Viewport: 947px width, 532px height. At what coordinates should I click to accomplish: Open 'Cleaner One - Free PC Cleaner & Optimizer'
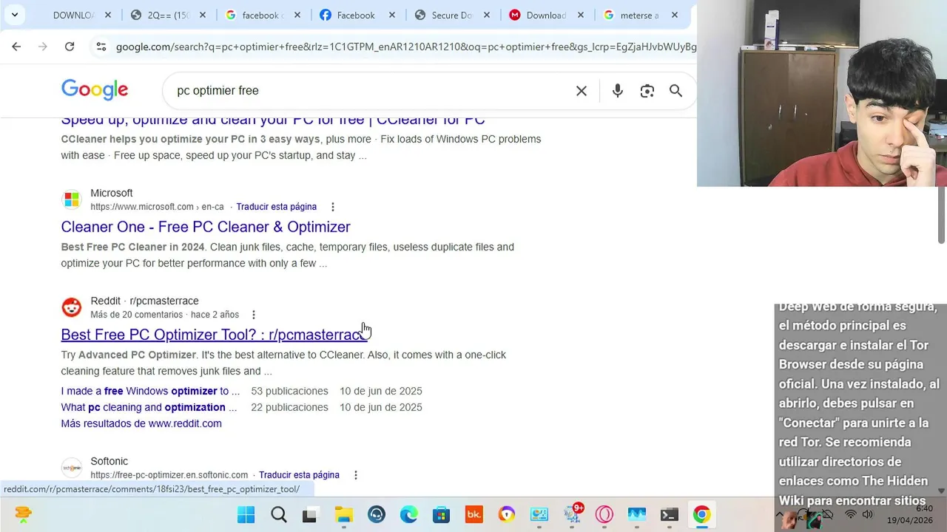(x=206, y=227)
